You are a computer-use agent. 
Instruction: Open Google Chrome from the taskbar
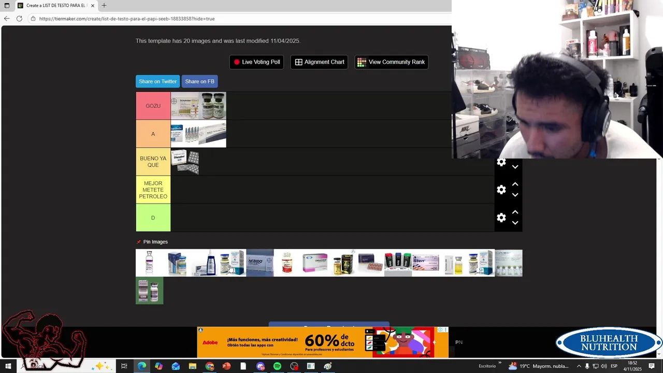click(210, 366)
